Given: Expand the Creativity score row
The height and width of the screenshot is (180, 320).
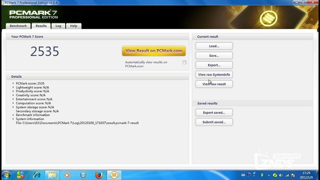Looking at the screenshot, I should (13, 95).
